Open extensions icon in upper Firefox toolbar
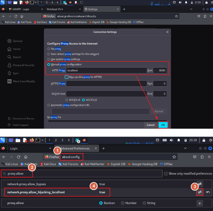This screenshot has height=211, width=213. click(205, 16)
